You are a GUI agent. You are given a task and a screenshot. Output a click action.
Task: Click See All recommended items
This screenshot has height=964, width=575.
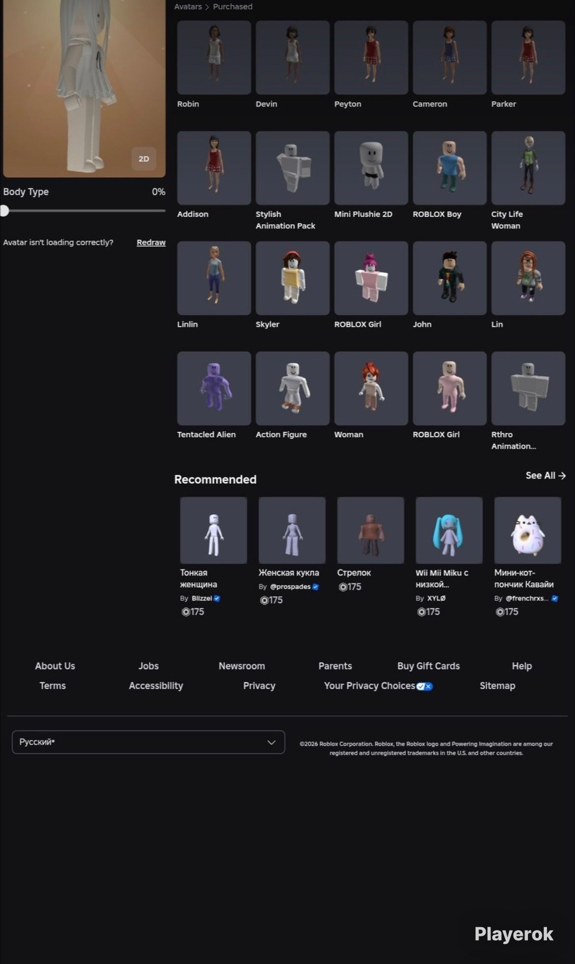tap(546, 476)
